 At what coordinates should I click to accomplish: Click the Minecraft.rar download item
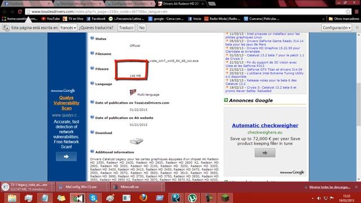point(136,187)
